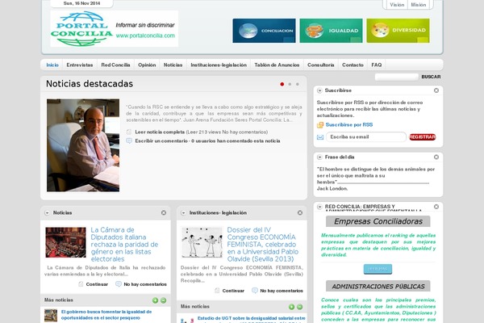Go to Inicio menu item
The width and height of the screenshot is (484, 323).
pos(52,65)
